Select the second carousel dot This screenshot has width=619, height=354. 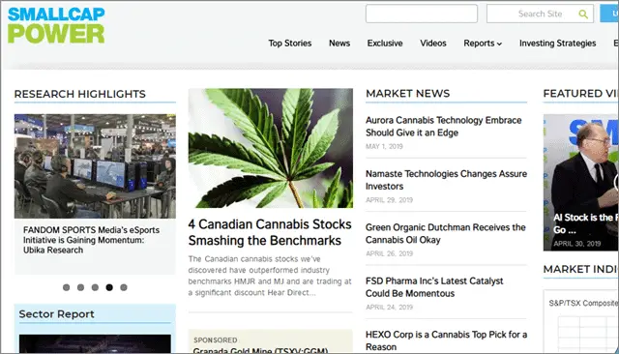click(80, 287)
